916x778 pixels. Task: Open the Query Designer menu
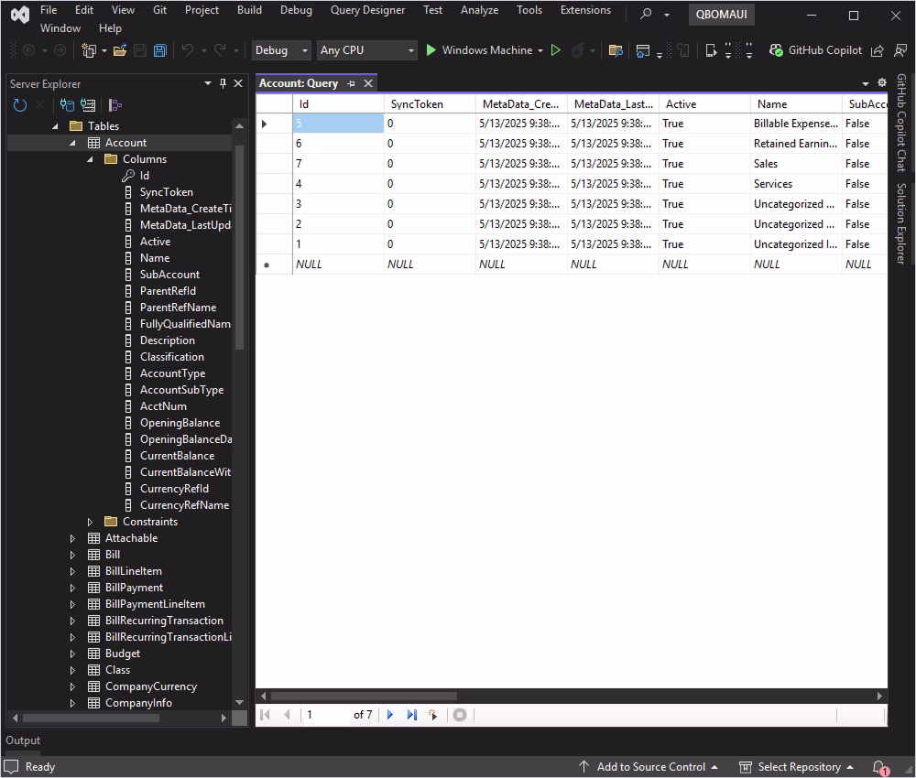point(367,10)
